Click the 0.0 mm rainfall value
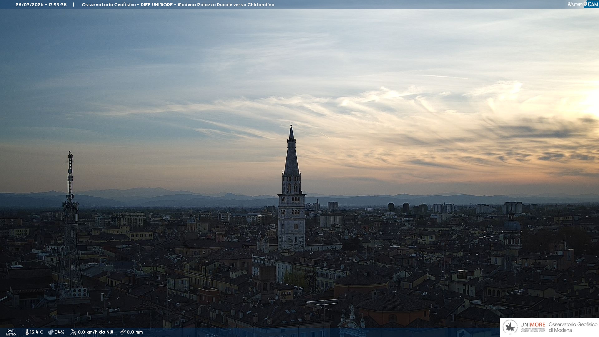The width and height of the screenshot is (599, 337). point(135,332)
